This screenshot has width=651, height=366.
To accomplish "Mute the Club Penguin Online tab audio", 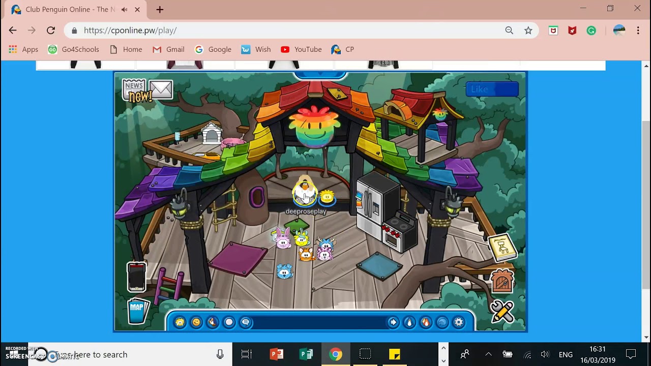I will (124, 10).
